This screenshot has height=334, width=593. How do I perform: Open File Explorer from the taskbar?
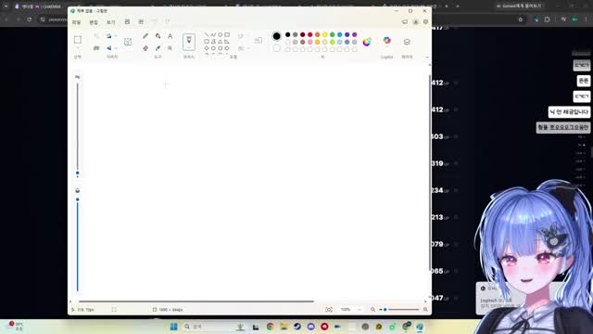[284, 327]
